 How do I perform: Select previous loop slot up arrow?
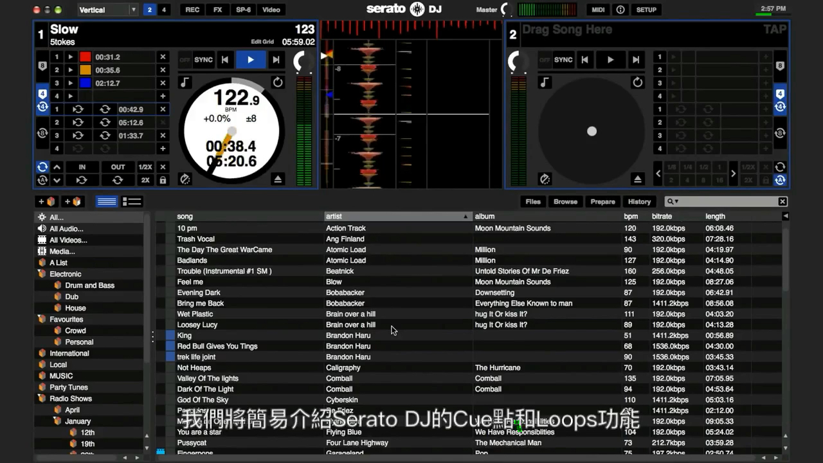[57, 167]
